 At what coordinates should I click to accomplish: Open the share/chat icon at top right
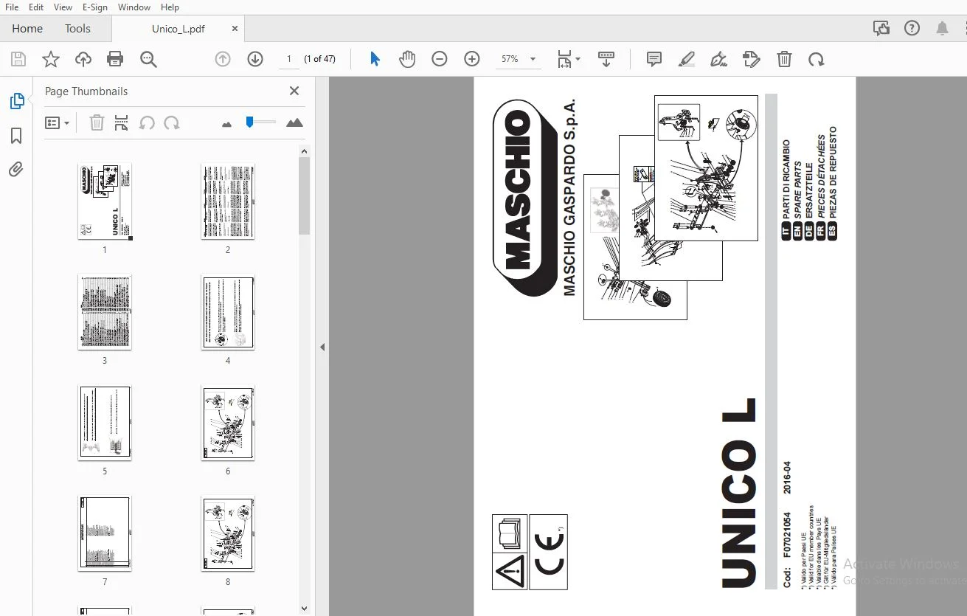coord(881,29)
